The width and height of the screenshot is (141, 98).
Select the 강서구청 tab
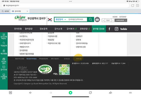[x=20, y=11]
